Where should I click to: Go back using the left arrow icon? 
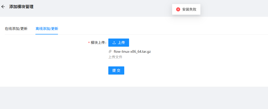coord(3,7)
